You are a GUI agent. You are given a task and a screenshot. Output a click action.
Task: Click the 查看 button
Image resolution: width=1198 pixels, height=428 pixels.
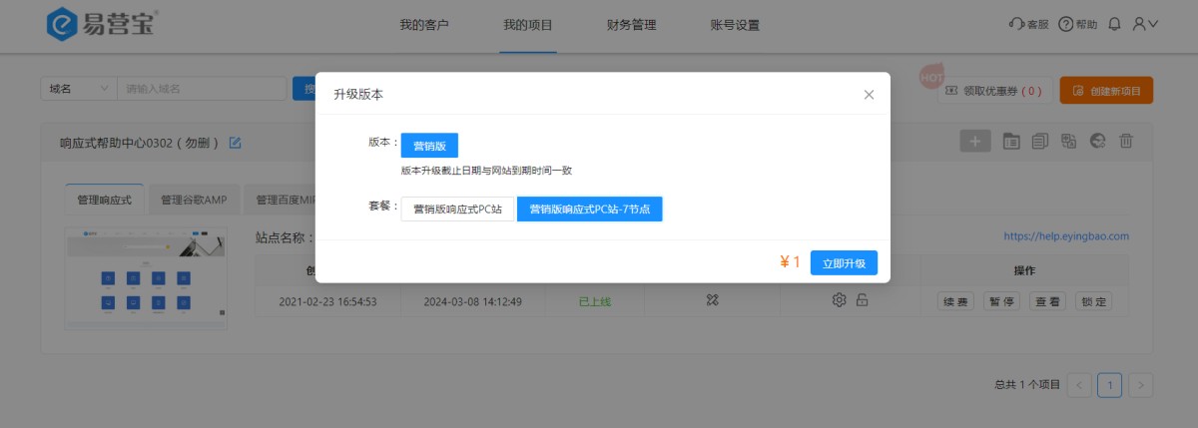click(x=1047, y=301)
